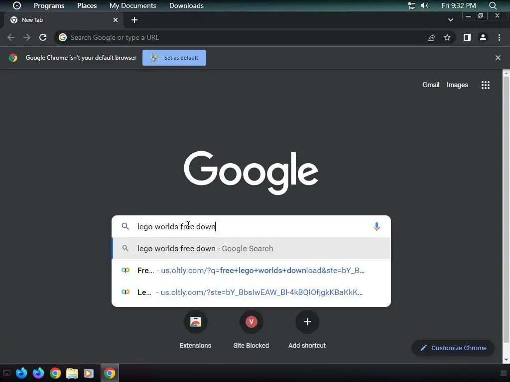The height and width of the screenshot is (382, 510).
Task: Go forward using the browser forward arrow
Action: pyautogui.click(x=27, y=37)
